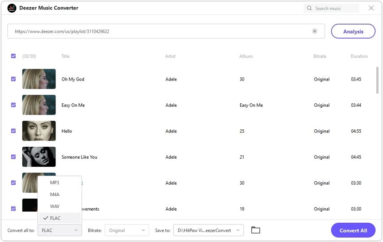Choose WAV in the format menu
The width and height of the screenshot is (383, 242).
click(55, 207)
